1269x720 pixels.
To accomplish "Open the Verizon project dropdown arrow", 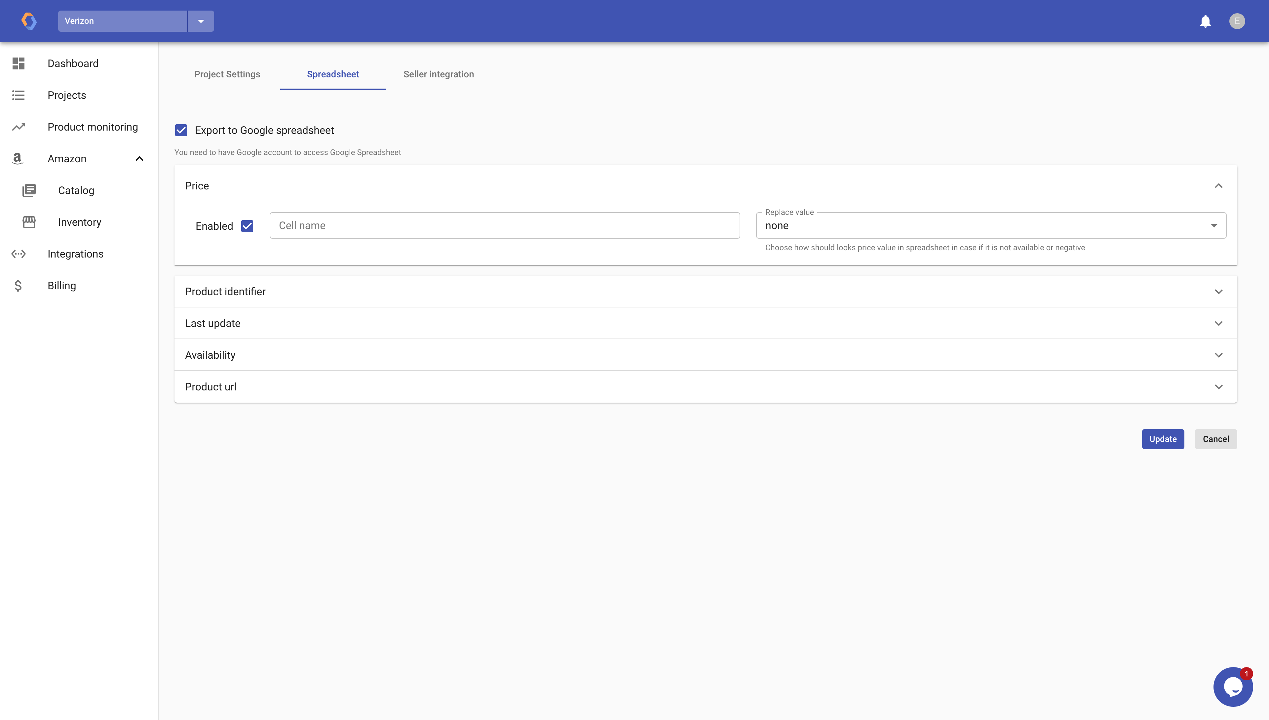I will [201, 21].
